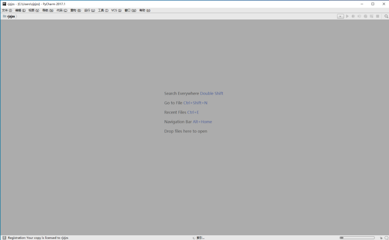Click the inspector icon at status bar right end
The height and width of the screenshot is (240, 389).
386,238
